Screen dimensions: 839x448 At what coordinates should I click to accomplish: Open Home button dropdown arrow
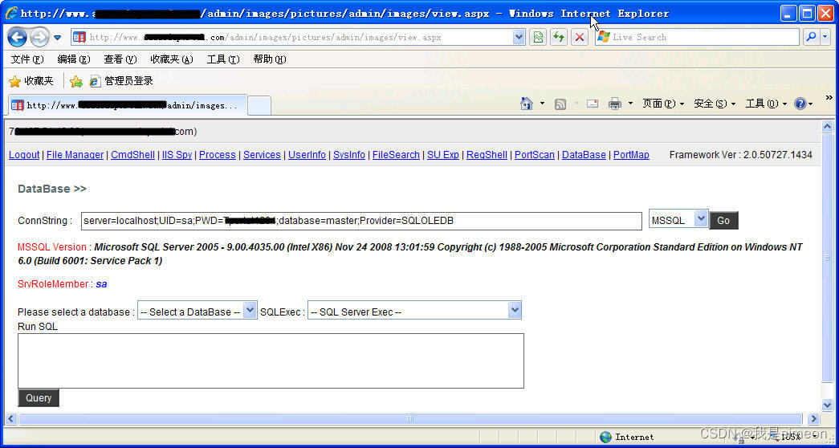542,104
